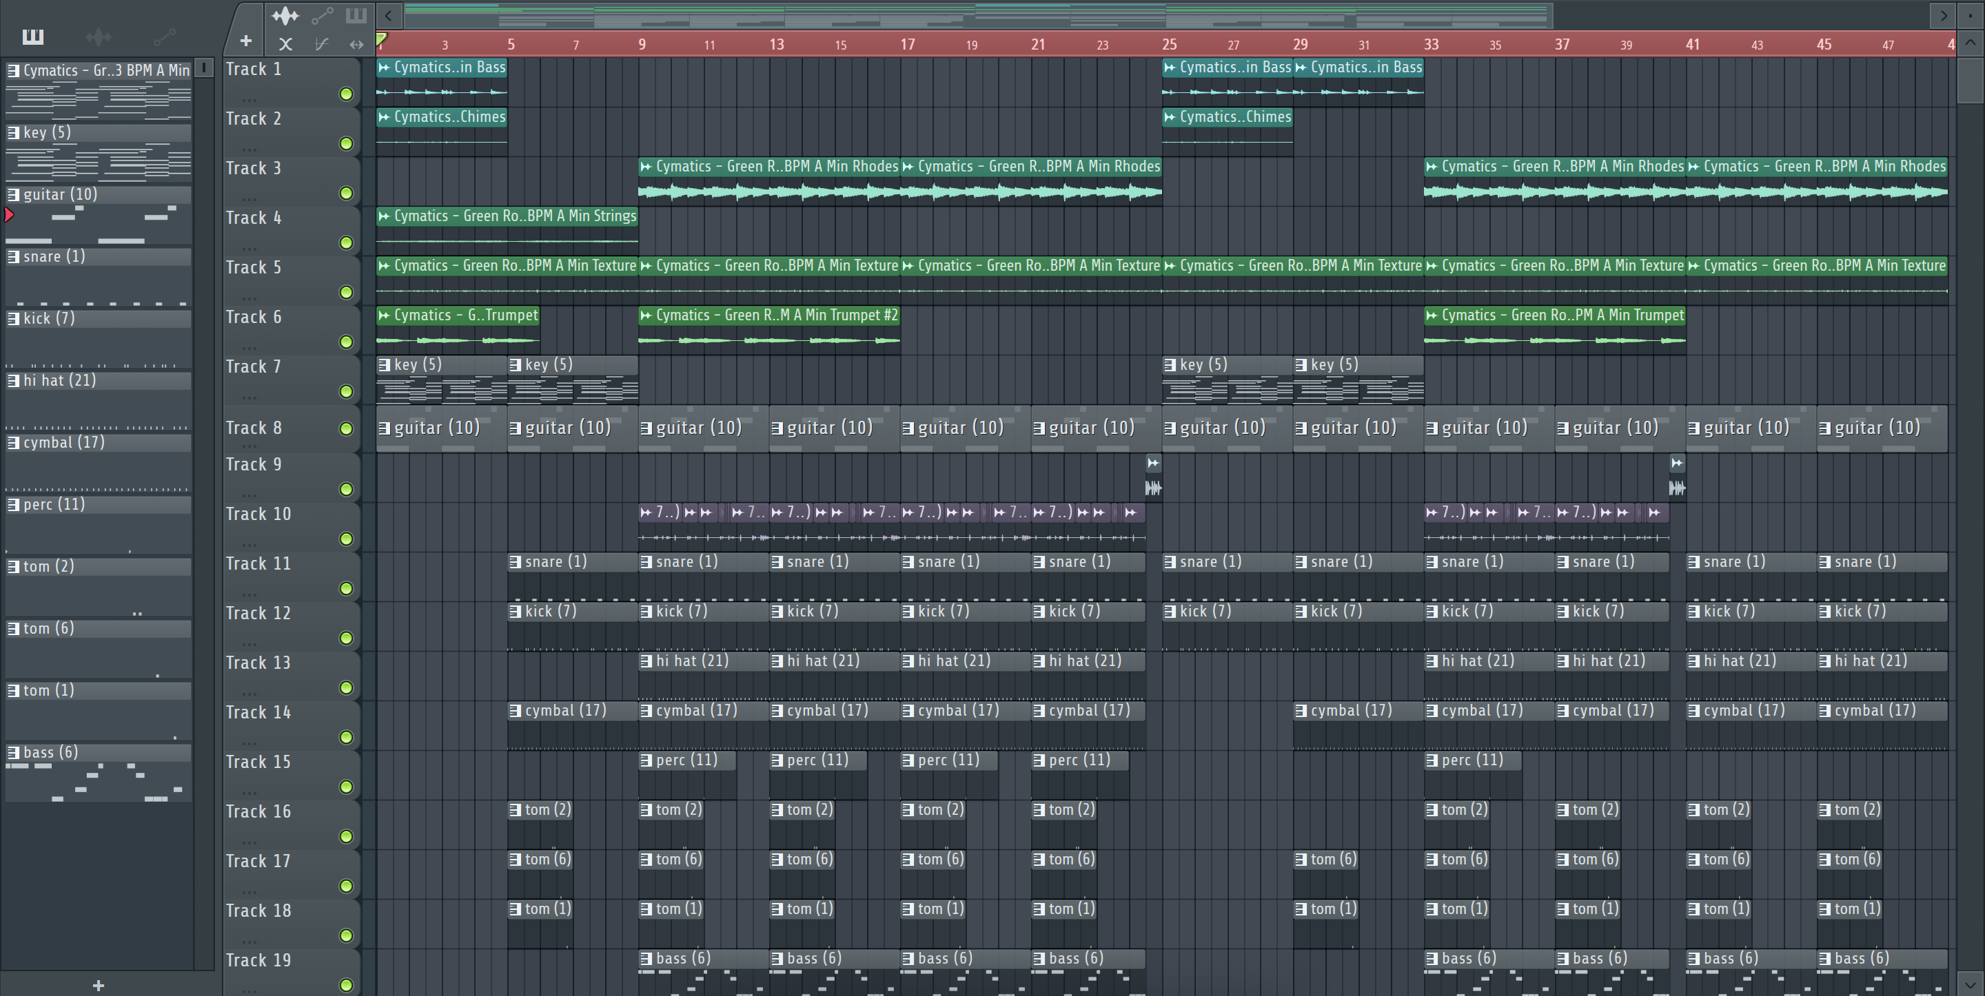Mute Track 3 with its green LED
1985x996 pixels.
[347, 194]
